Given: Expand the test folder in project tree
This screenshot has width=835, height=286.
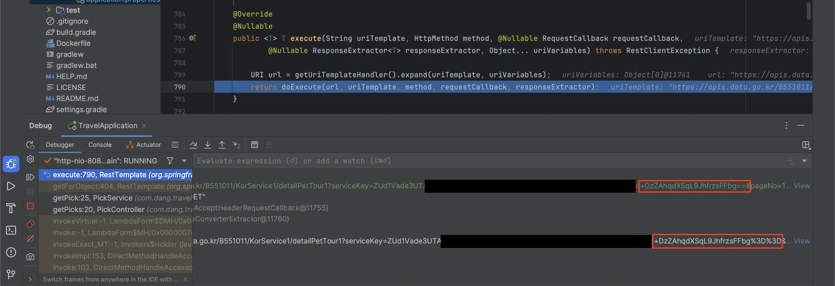Looking at the screenshot, I should pyautogui.click(x=49, y=10).
